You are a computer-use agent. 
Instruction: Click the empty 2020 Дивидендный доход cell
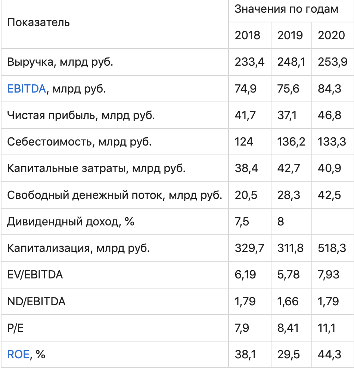pos(332,222)
